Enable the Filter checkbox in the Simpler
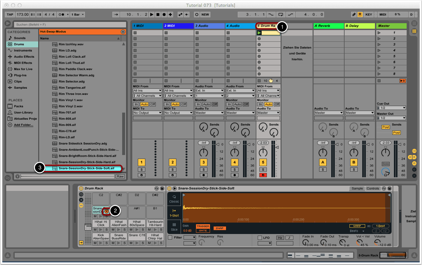This screenshot has width=422, height=265. (x=170, y=238)
